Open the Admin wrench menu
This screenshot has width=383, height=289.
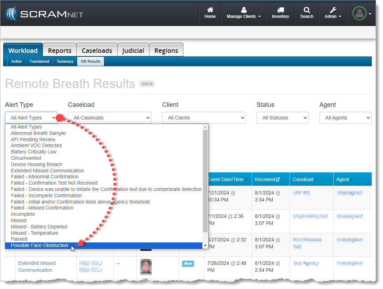tap(333, 11)
